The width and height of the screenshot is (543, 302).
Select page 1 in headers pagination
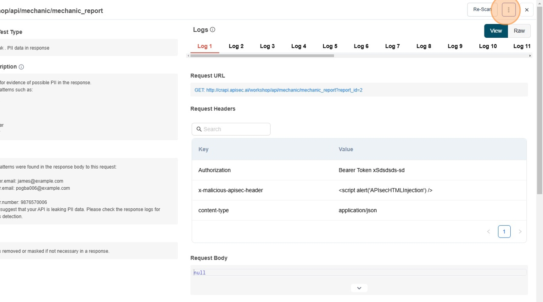pyautogui.click(x=504, y=232)
